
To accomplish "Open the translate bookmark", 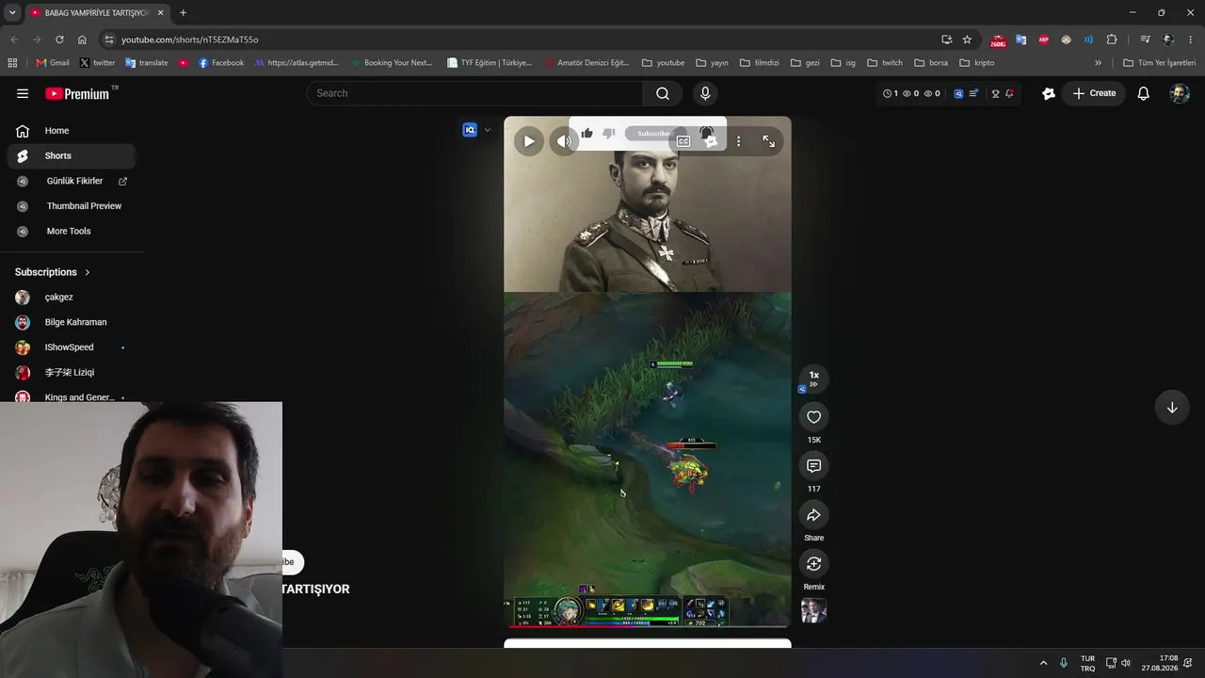I will (x=146, y=63).
